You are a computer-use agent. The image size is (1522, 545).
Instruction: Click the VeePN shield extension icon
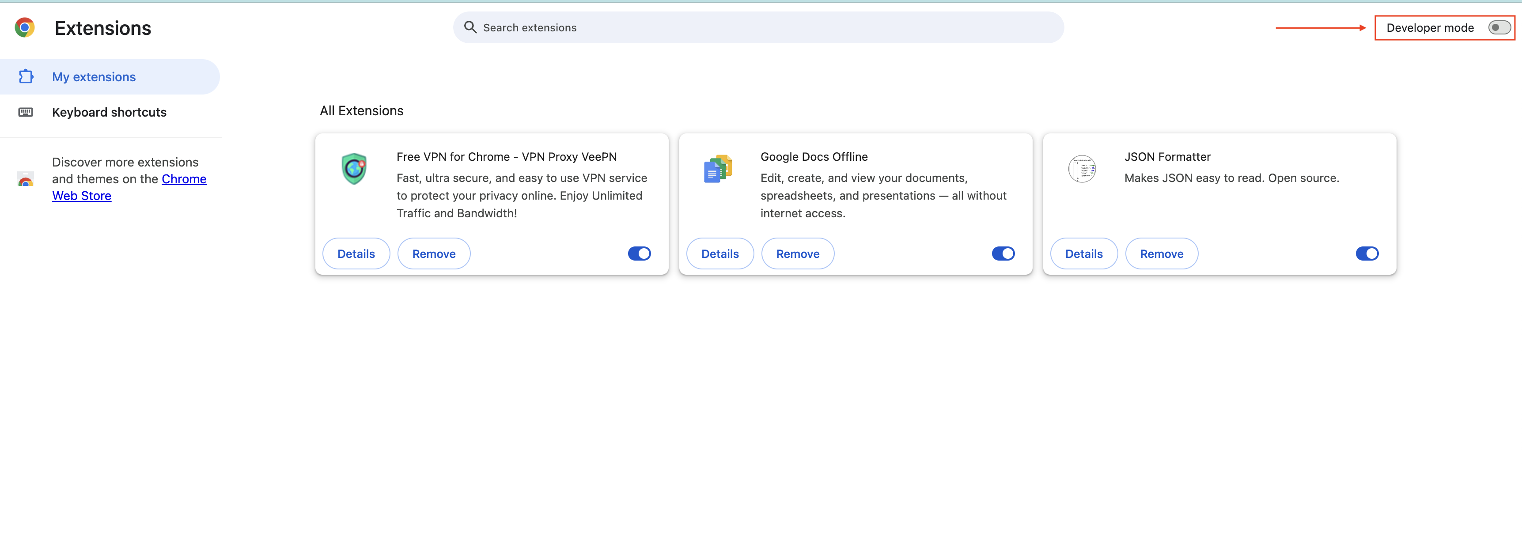click(x=354, y=168)
